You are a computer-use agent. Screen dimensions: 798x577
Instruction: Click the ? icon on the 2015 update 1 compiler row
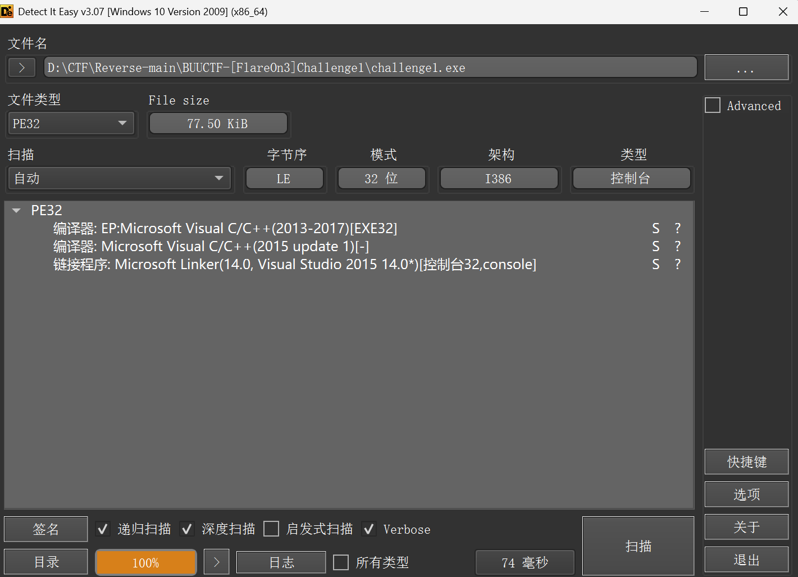click(x=677, y=246)
